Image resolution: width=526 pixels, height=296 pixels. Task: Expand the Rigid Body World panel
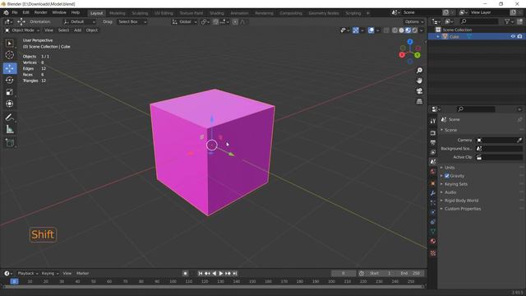pyautogui.click(x=461, y=201)
